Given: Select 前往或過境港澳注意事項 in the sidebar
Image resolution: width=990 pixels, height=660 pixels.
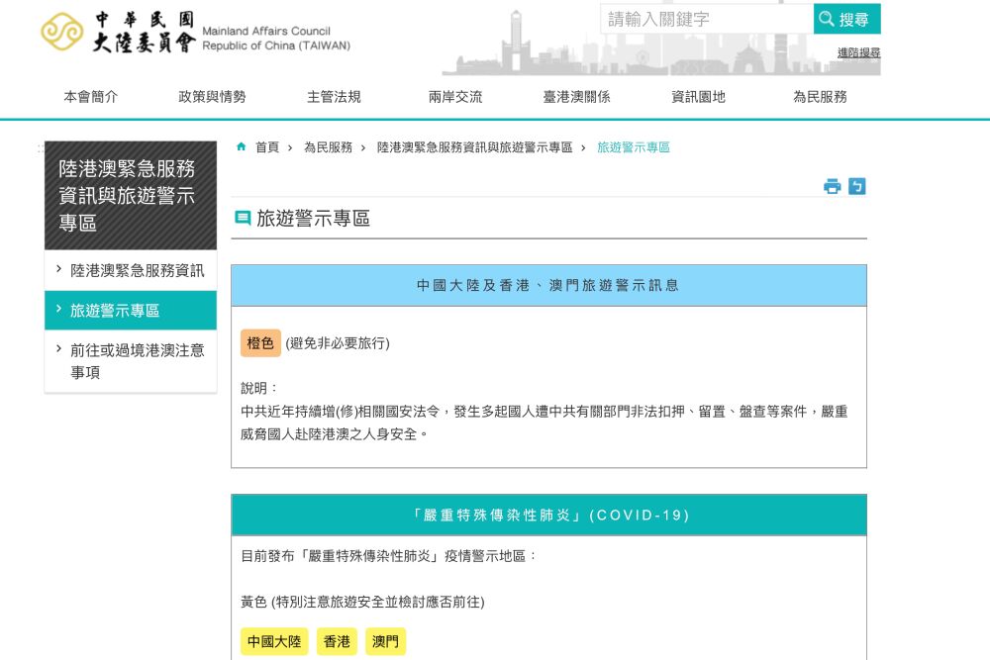Looking at the screenshot, I should click(131, 361).
